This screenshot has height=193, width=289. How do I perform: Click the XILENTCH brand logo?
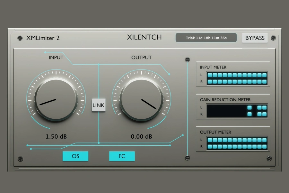(144, 37)
